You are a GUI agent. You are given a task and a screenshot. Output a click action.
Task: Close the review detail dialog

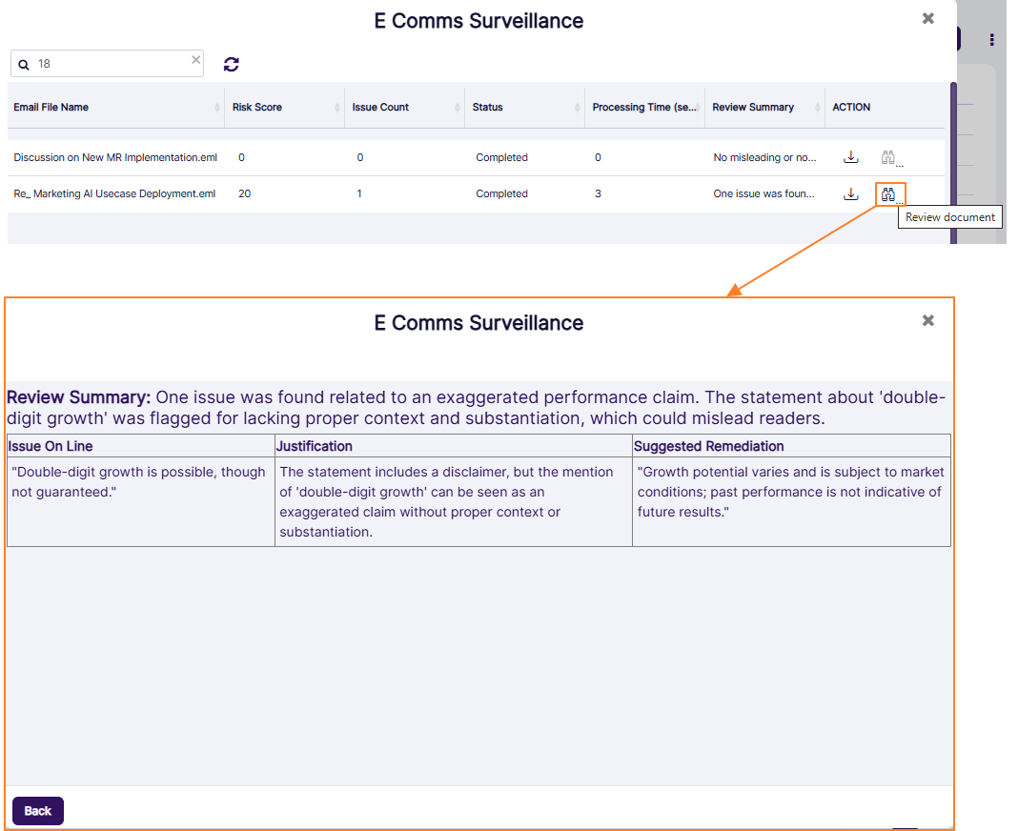pos(927,320)
